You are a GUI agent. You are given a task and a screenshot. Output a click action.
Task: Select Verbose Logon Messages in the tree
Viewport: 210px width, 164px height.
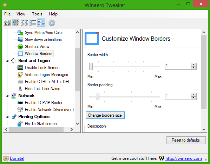tap(46, 75)
